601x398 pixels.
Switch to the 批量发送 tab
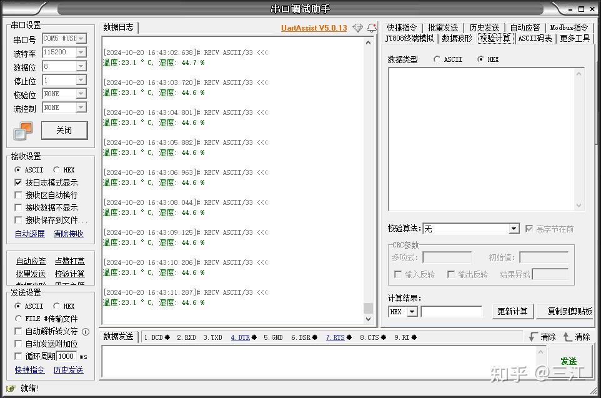point(443,27)
